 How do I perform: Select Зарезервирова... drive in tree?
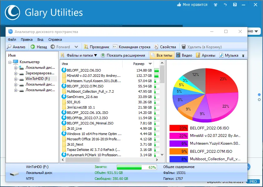(x=40, y=73)
